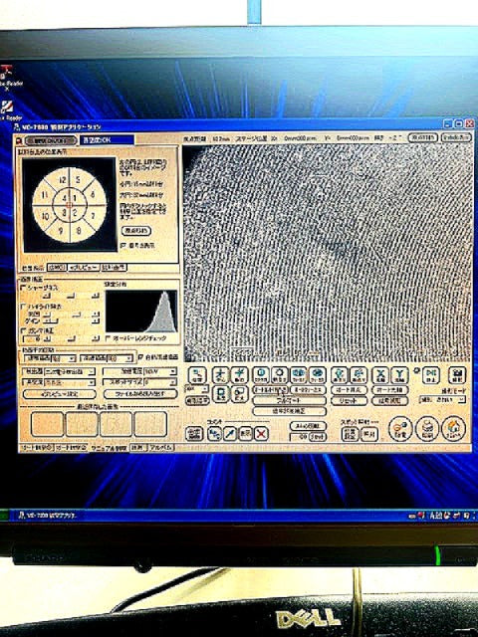This screenshot has width=478, height=637.
Task: Click the X axis flip icon
Action: pos(380,376)
